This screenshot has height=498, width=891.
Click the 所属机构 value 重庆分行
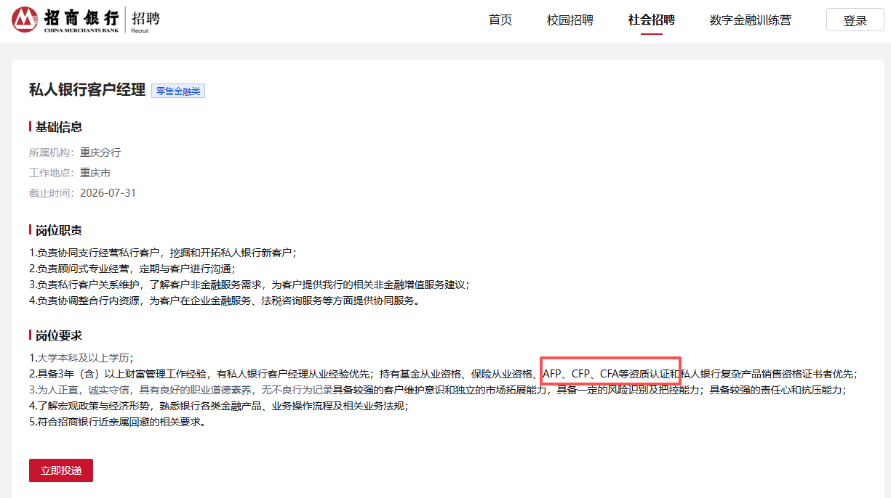tap(100, 152)
